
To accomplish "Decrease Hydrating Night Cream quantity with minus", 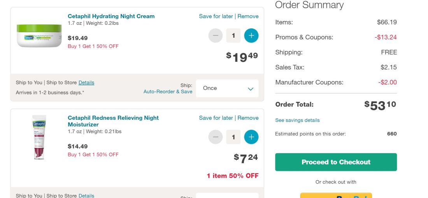I will [x=216, y=35].
